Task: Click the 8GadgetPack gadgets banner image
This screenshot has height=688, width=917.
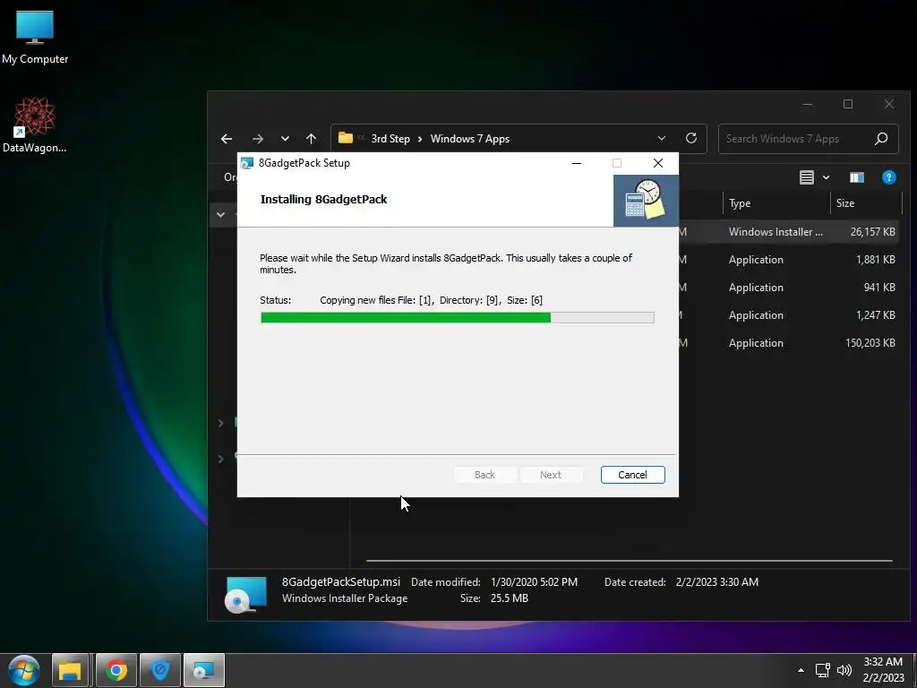Action: pos(646,201)
